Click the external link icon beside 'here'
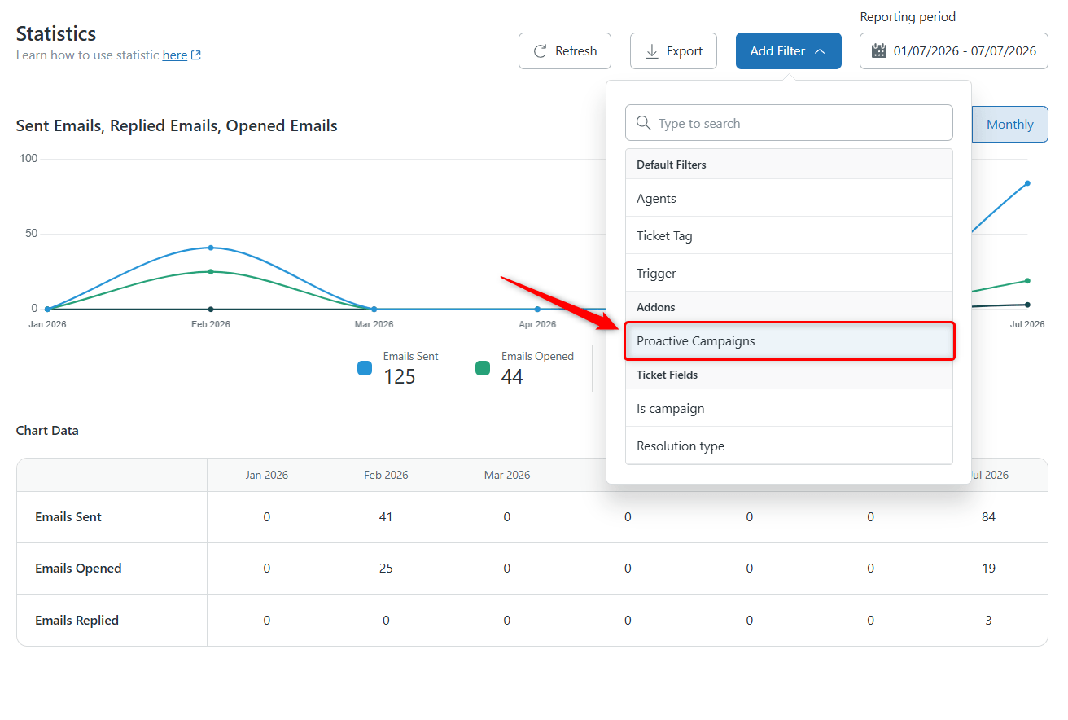Viewport: 1068px width, 720px height. [196, 55]
